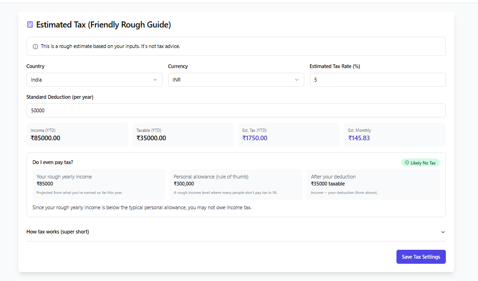Expand the How tax works (super short) section
This screenshot has width=478, height=281.
pyautogui.click(x=57, y=232)
